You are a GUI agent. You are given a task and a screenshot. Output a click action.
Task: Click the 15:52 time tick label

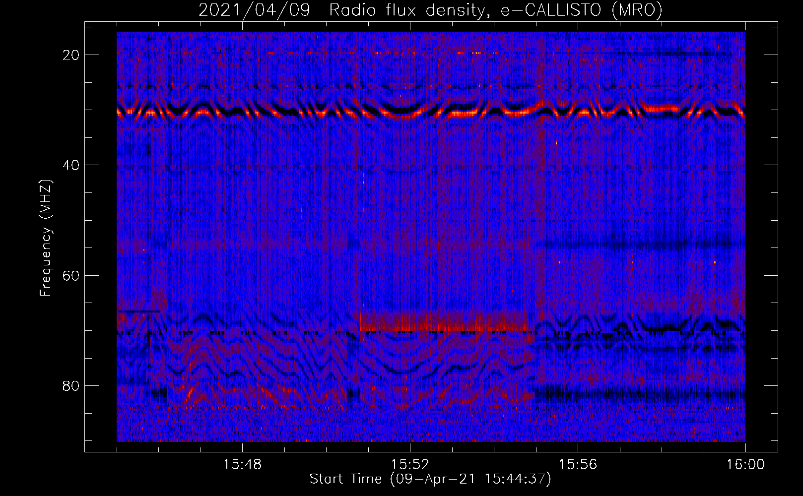(410, 465)
